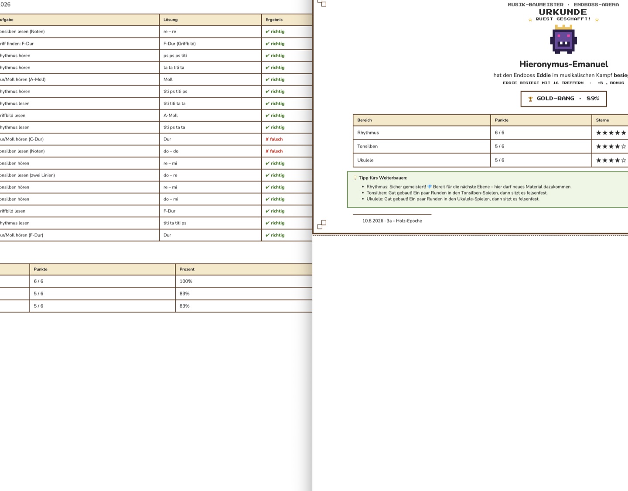The width and height of the screenshot is (628, 491).
Task: Click the GOLD-RANG · 89% badge
Action: pyautogui.click(x=563, y=99)
